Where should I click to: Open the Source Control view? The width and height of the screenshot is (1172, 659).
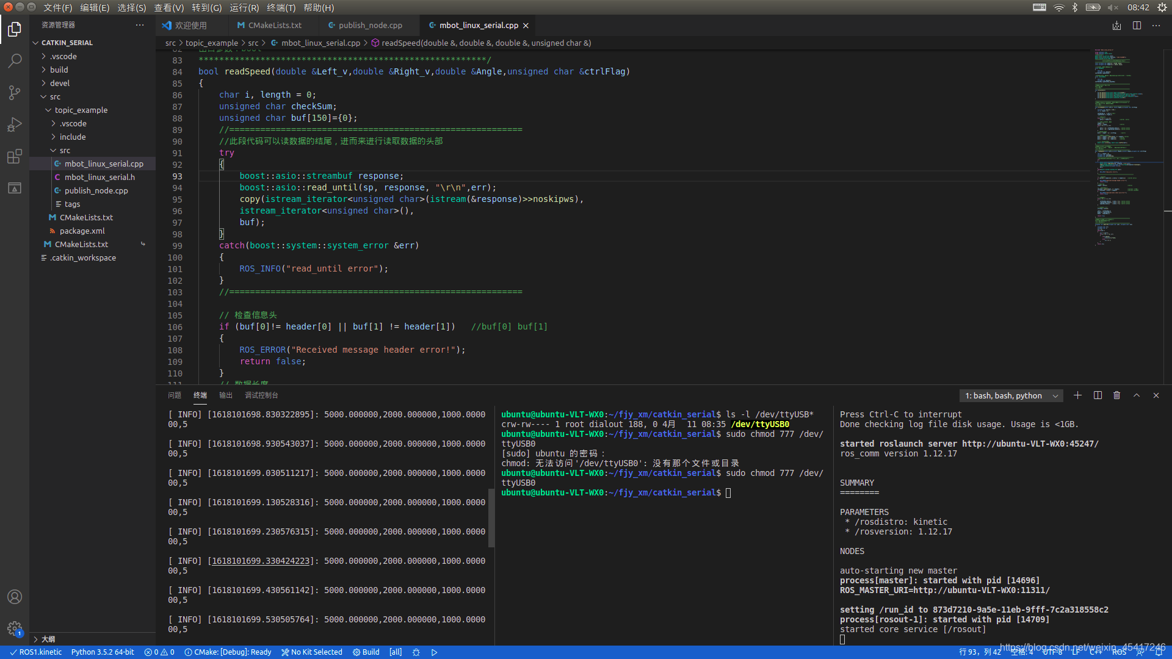click(15, 93)
